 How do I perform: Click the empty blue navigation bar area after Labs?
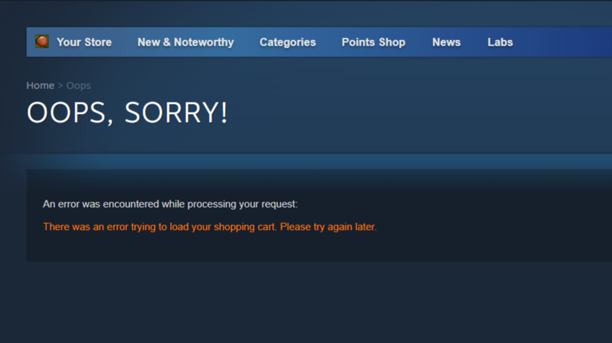coord(562,42)
